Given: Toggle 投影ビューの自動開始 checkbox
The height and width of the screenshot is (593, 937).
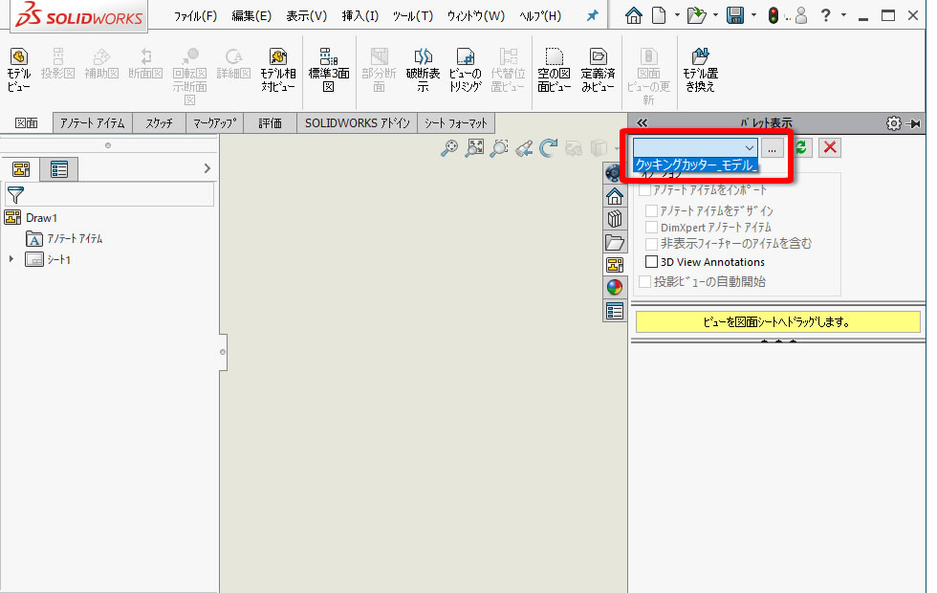Looking at the screenshot, I should click(644, 281).
